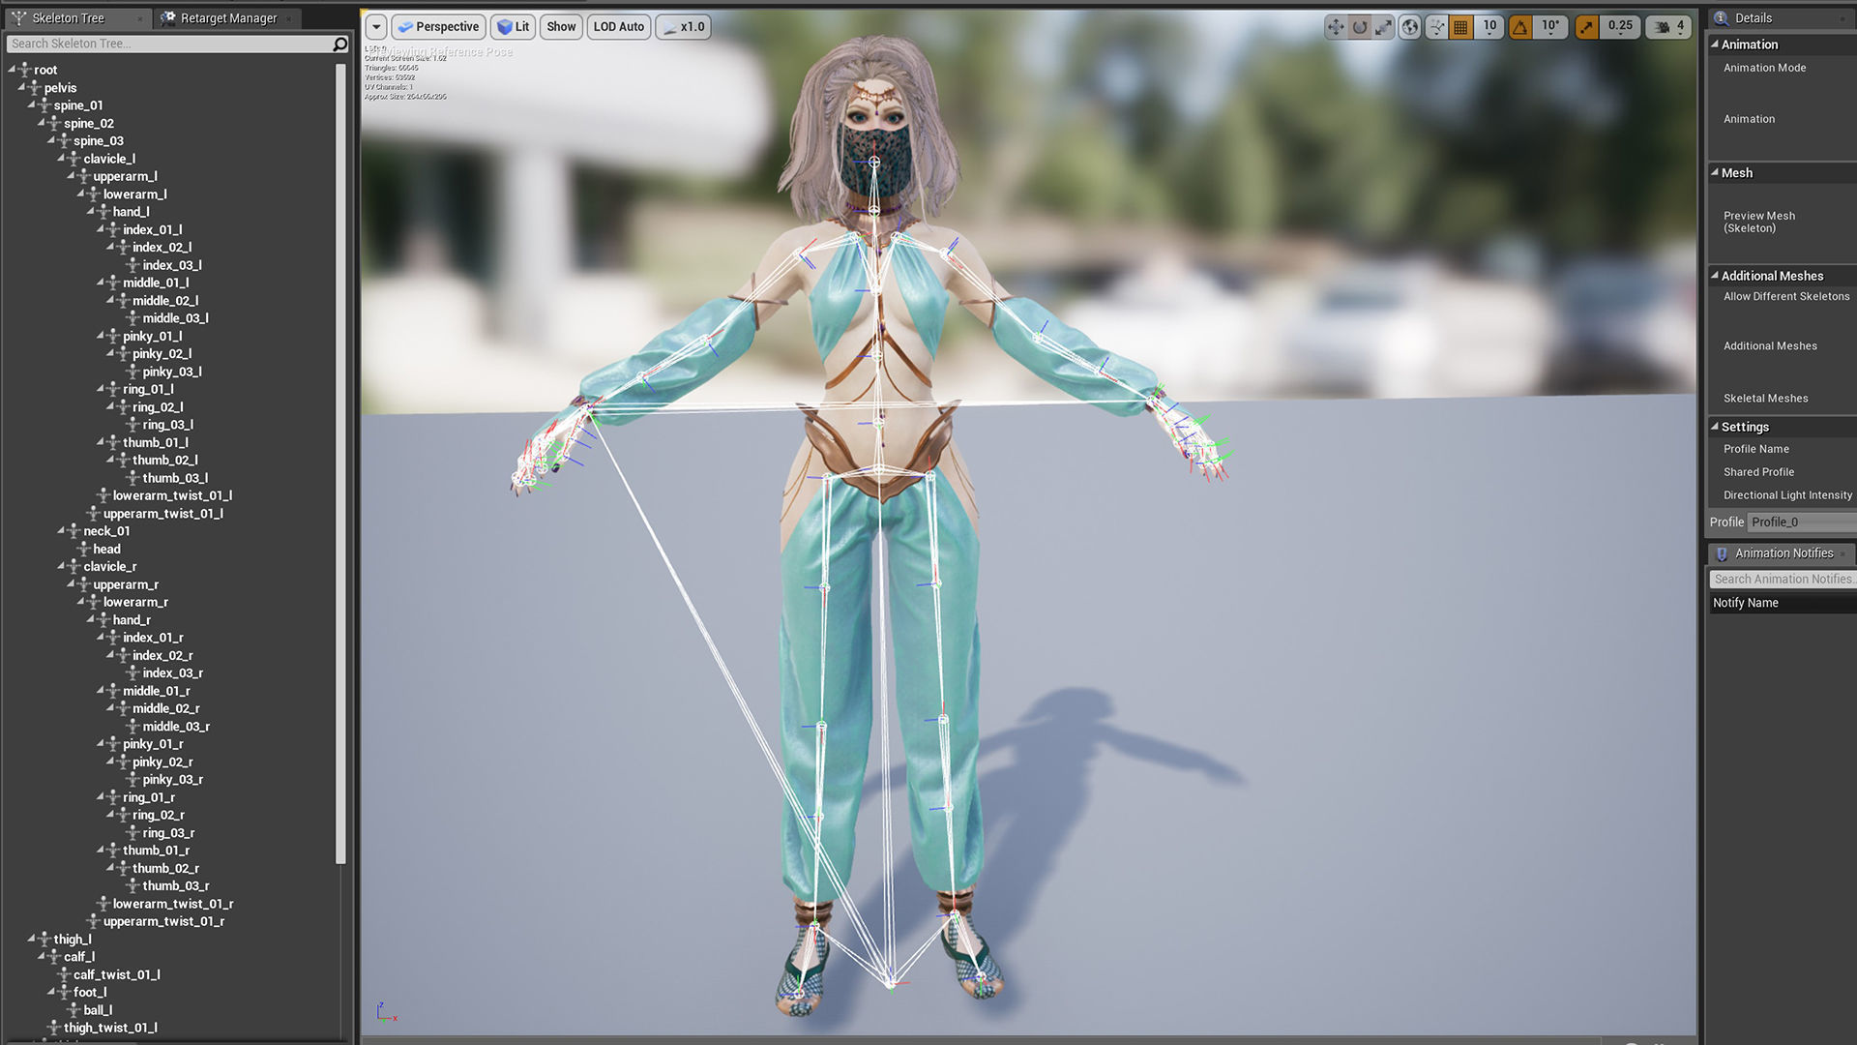Open the grid snap value 10 dropdown
Image resolution: width=1857 pixels, height=1045 pixels.
pyautogui.click(x=1489, y=26)
